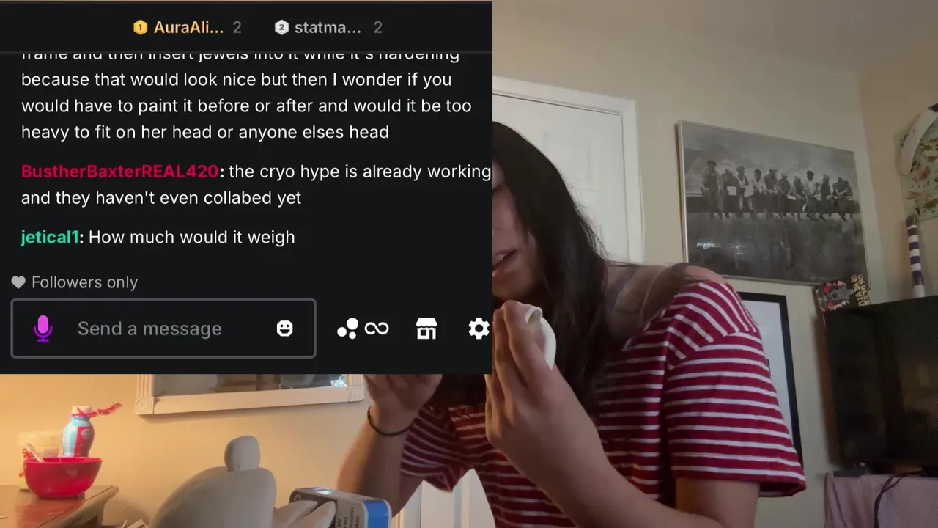The image size is (938, 528).
Task: Click the cryo hype chat message
Action: click(256, 185)
